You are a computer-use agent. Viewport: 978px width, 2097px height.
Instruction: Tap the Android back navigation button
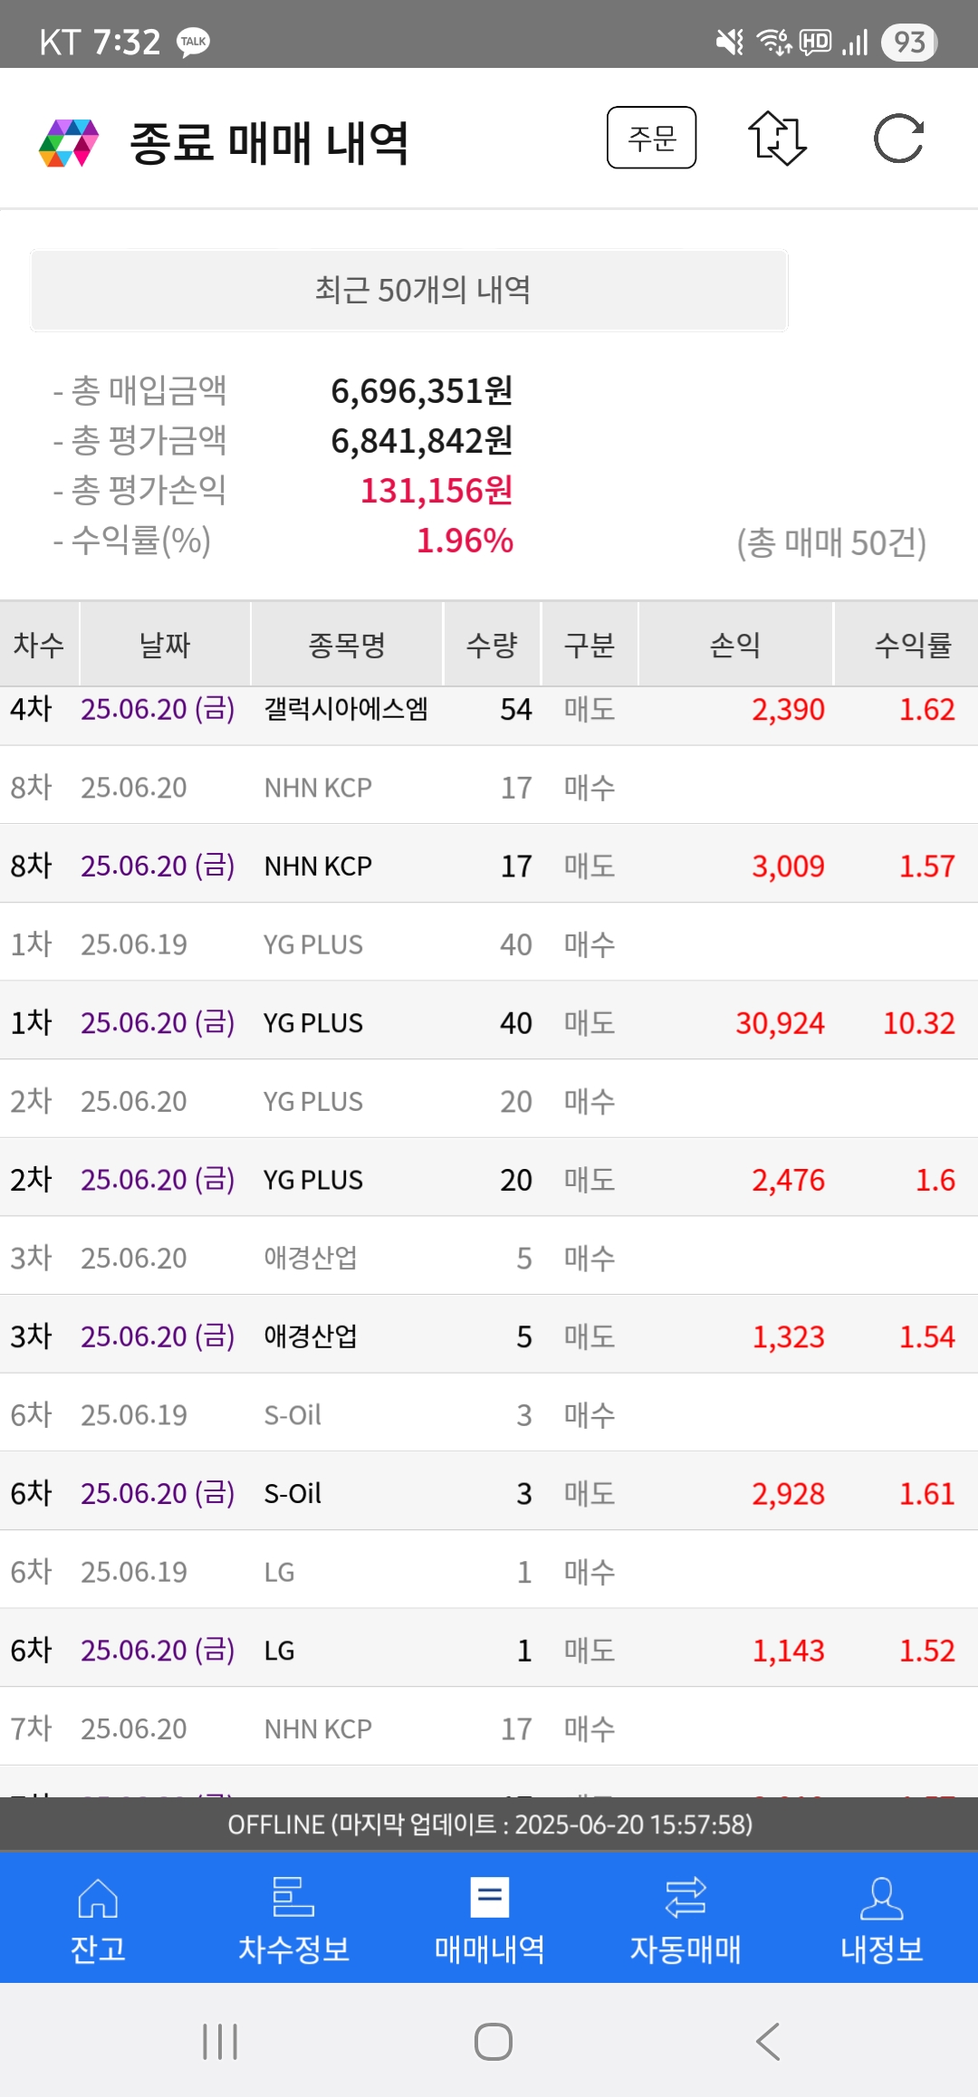point(768,2042)
